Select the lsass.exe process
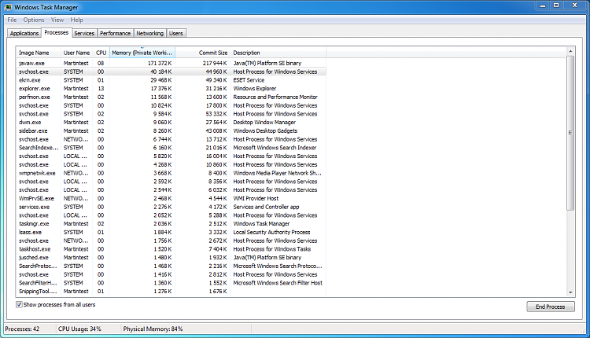This screenshot has height=338, width=590. [x=171, y=233]
